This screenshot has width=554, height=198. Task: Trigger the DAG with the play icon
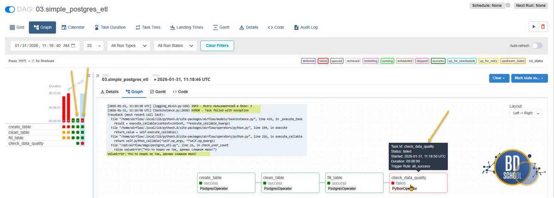(x=534, y=27)
